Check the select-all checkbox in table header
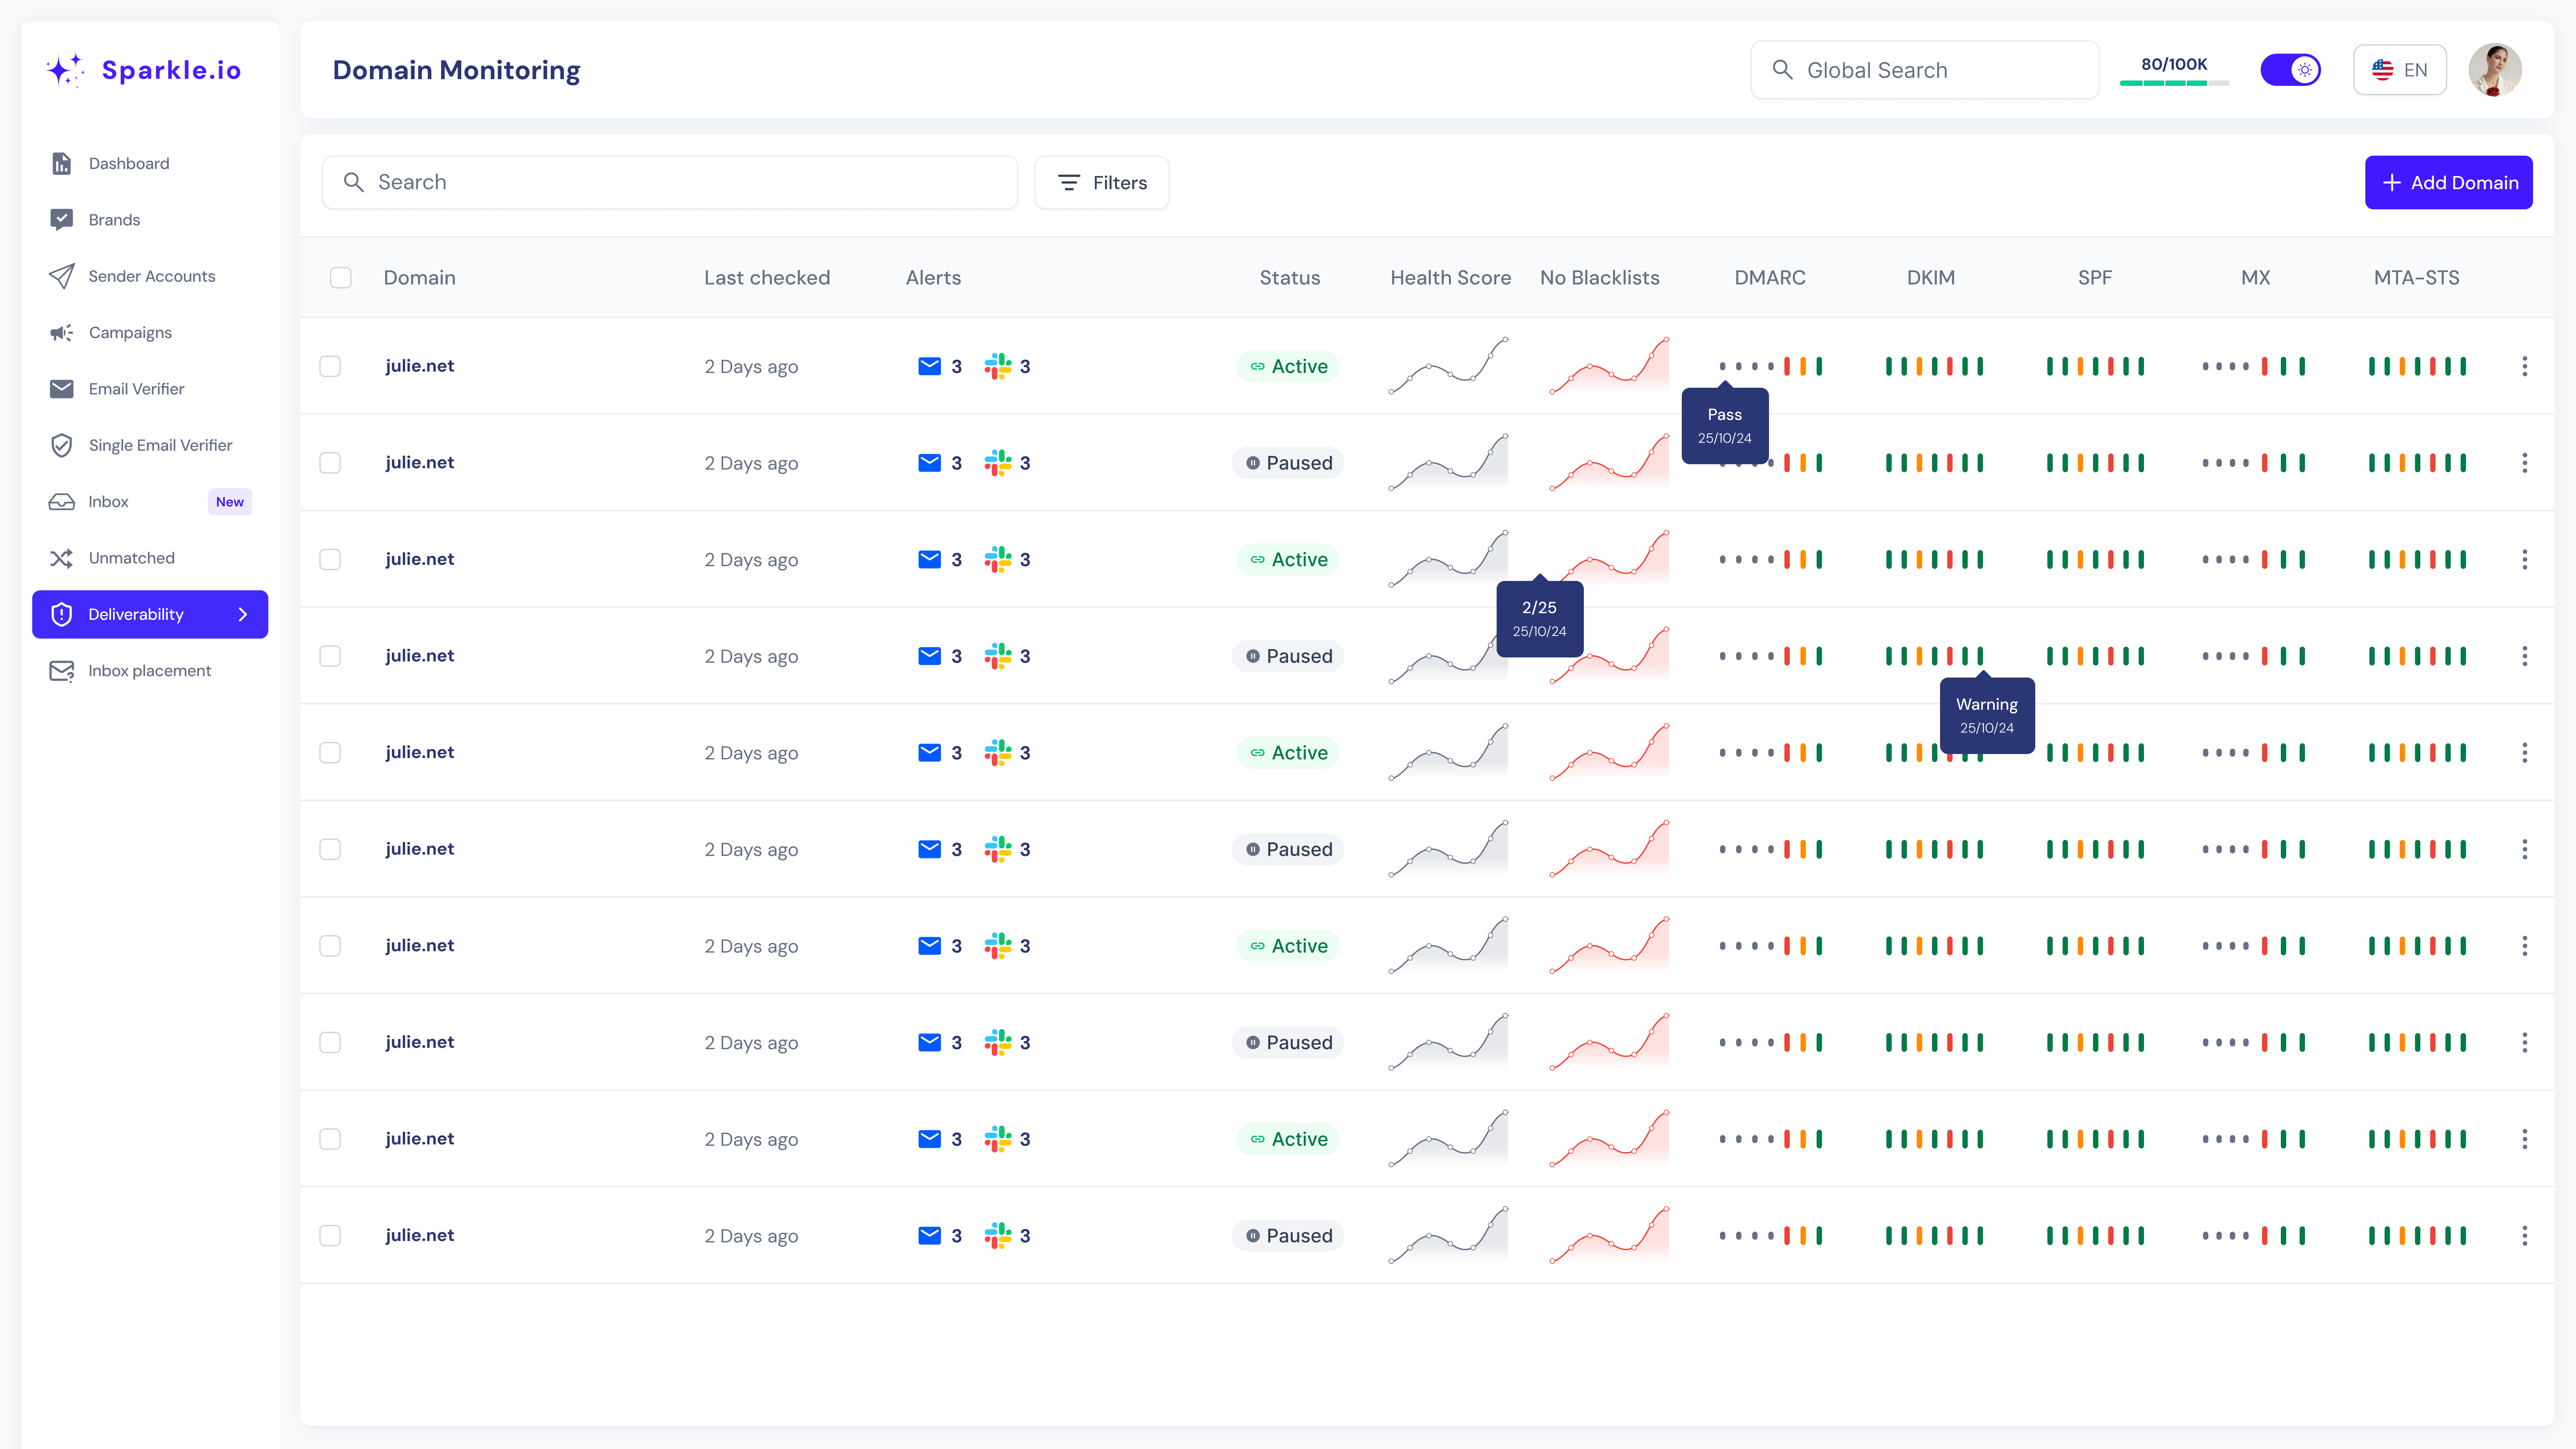The width and height of the screenshot is (2576, 1449). coord(341,278)
